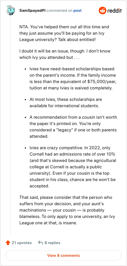Click the closing "That said" paragraph
Screen dimensions: 127x266
point(67,210)
